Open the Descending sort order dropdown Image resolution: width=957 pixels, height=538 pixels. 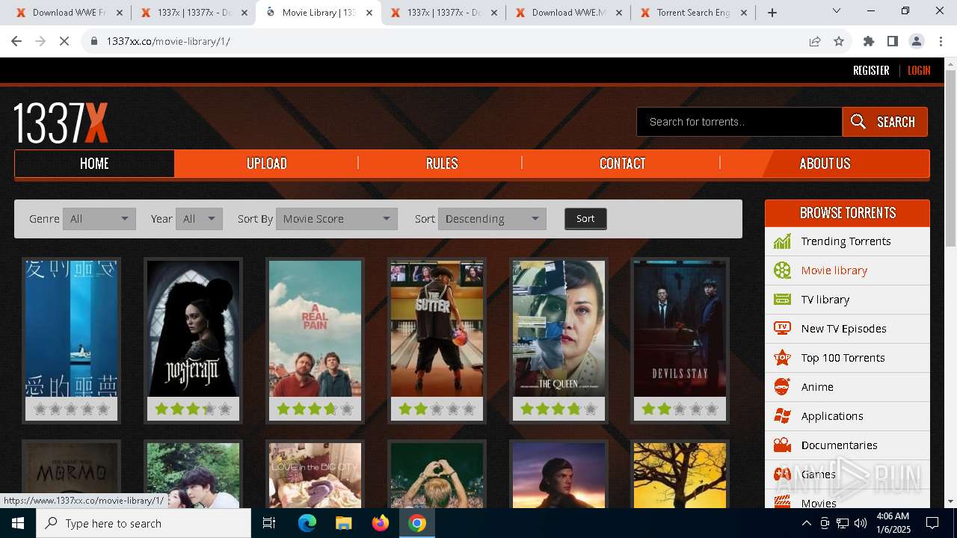[x=492, y=219]
